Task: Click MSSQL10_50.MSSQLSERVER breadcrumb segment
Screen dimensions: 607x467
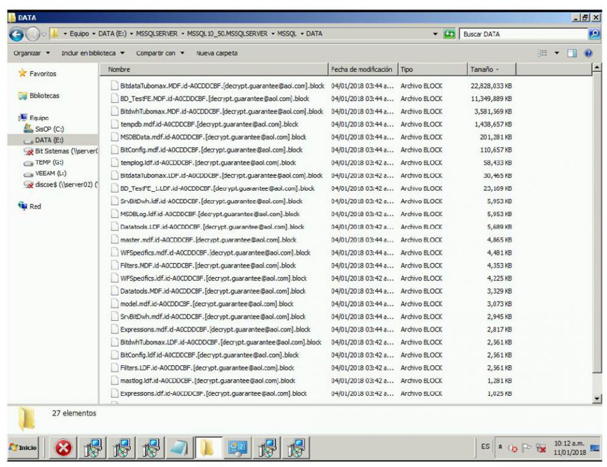Action: (x=227, y=34)
